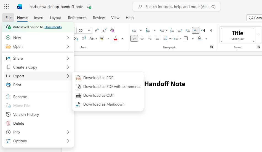Choose Download as PDF with comments
The width and height of the screenshot is (262, 152).
point(108,87)
